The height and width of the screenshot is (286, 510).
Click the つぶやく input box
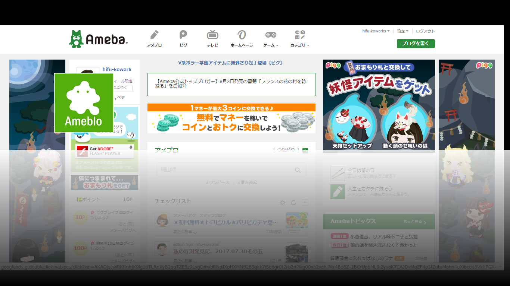(x=122, y=88)
